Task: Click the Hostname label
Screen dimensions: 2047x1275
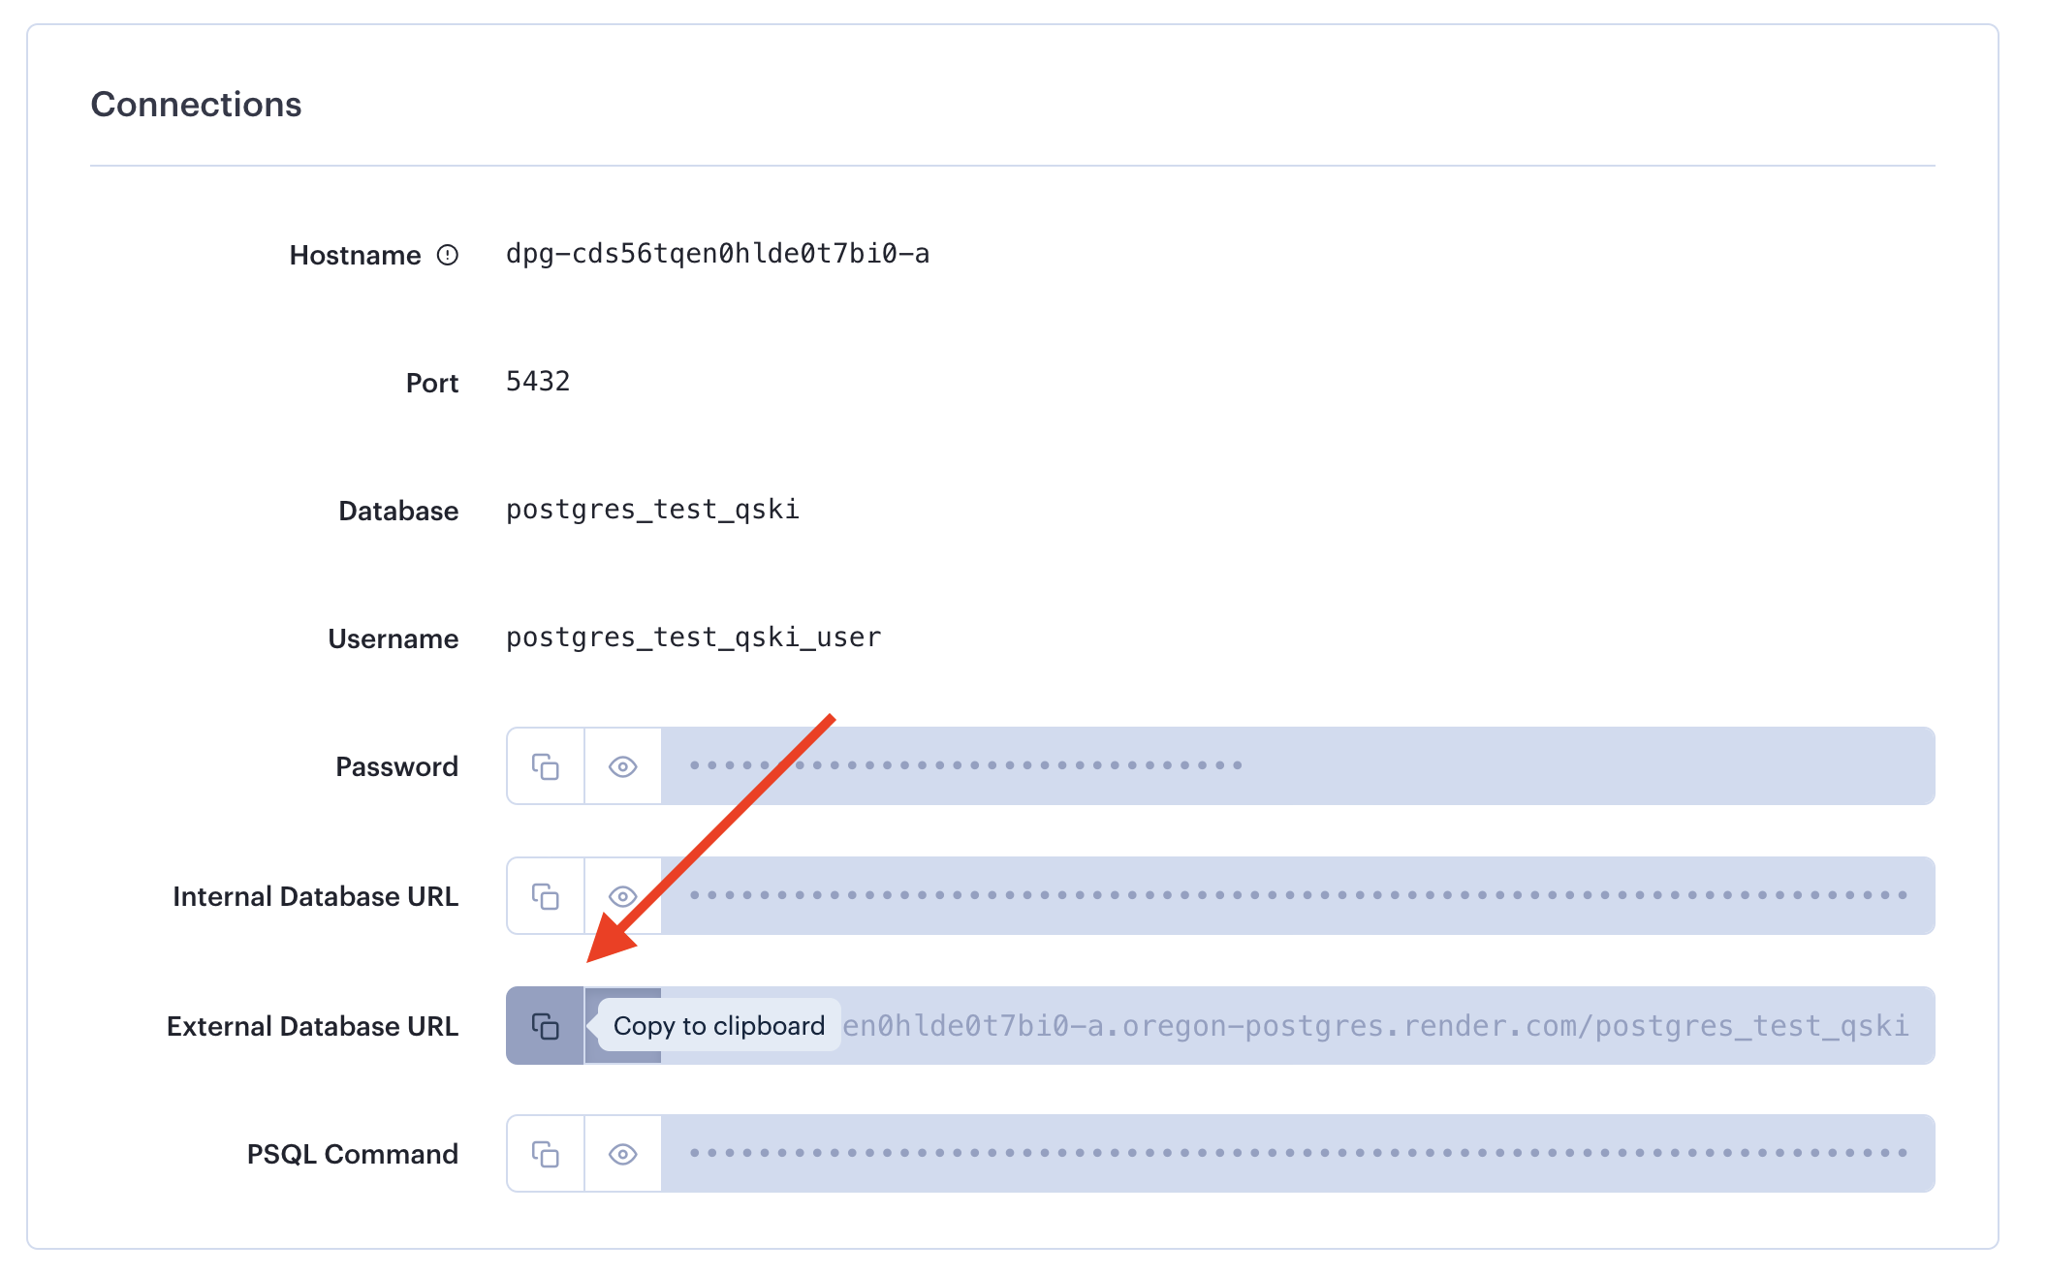Action: click(355, 255)
